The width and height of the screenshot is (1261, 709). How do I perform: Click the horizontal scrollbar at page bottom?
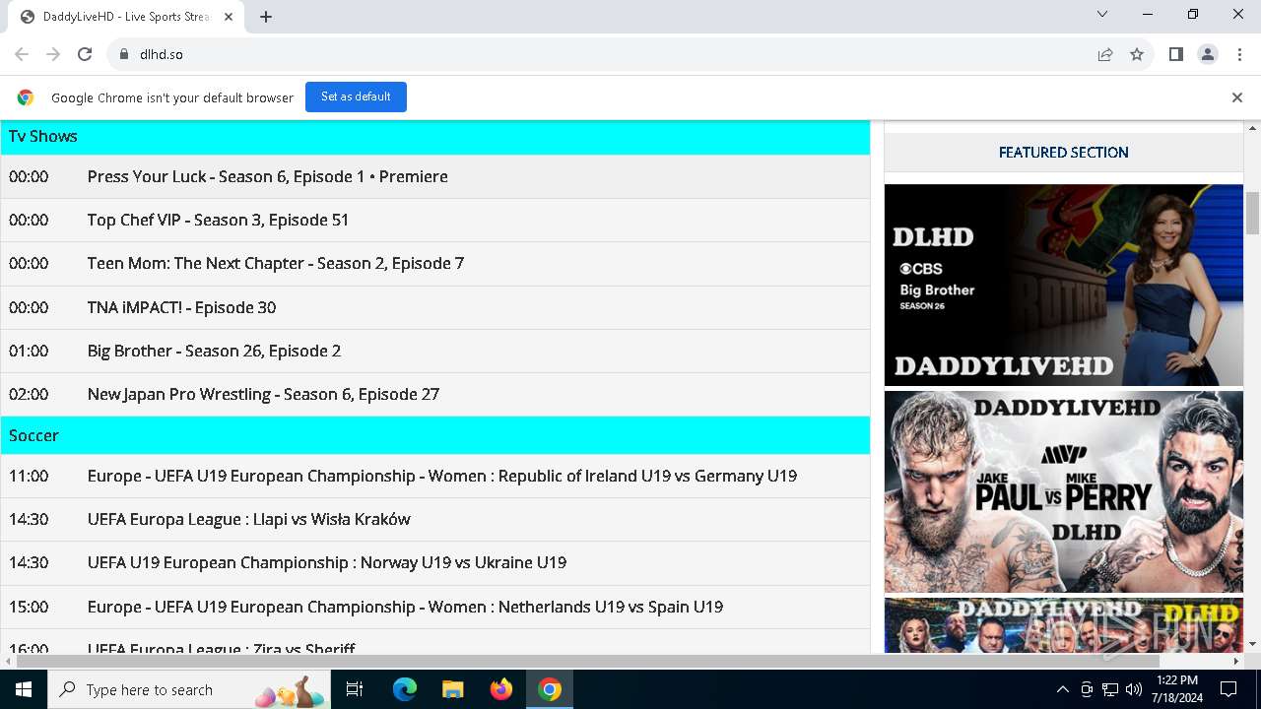pos(586,661)
